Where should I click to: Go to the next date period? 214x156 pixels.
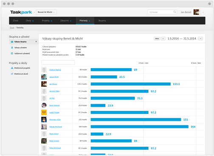point(200,39)
